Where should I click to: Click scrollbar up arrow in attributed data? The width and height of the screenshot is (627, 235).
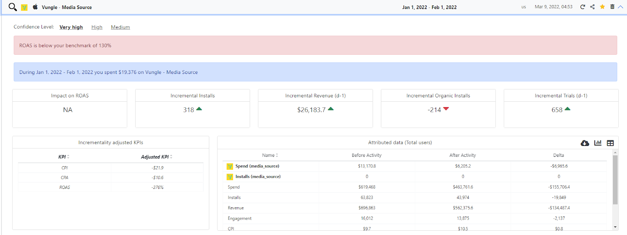615,152
